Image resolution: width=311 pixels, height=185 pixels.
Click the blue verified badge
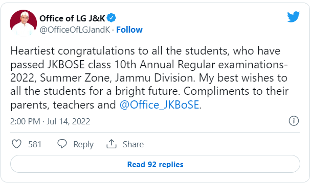pos(112,18)
